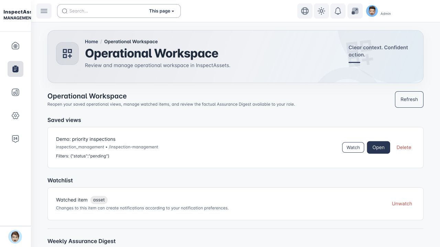The width and height of the screenshot is (440, 247).
Task: Click the Refresh button
Action: click(409, 99)
